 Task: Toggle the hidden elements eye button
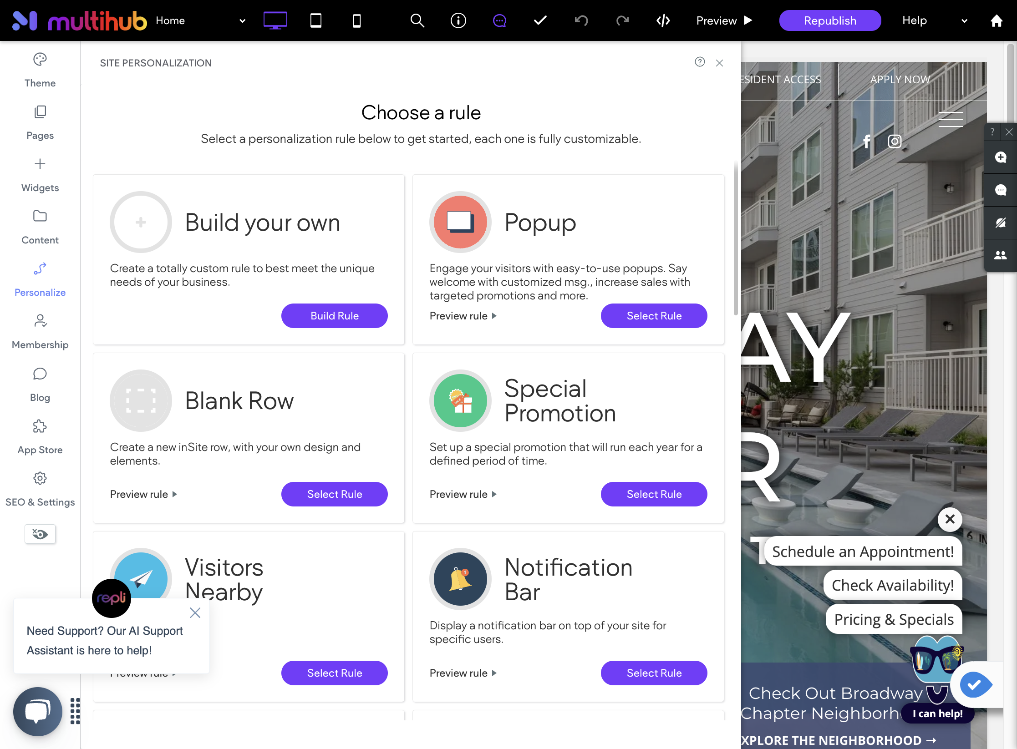tap(40, 534)
